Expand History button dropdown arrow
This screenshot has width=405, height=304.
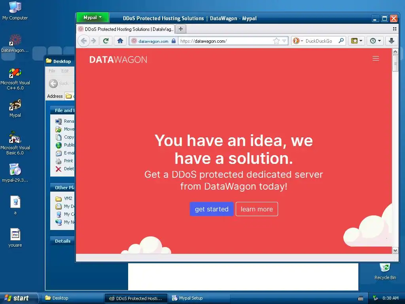379,41
